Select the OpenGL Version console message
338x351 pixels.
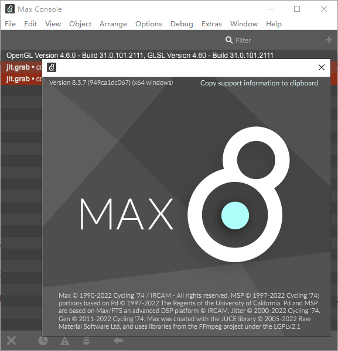pyautogui.click(x=169, y=56)
